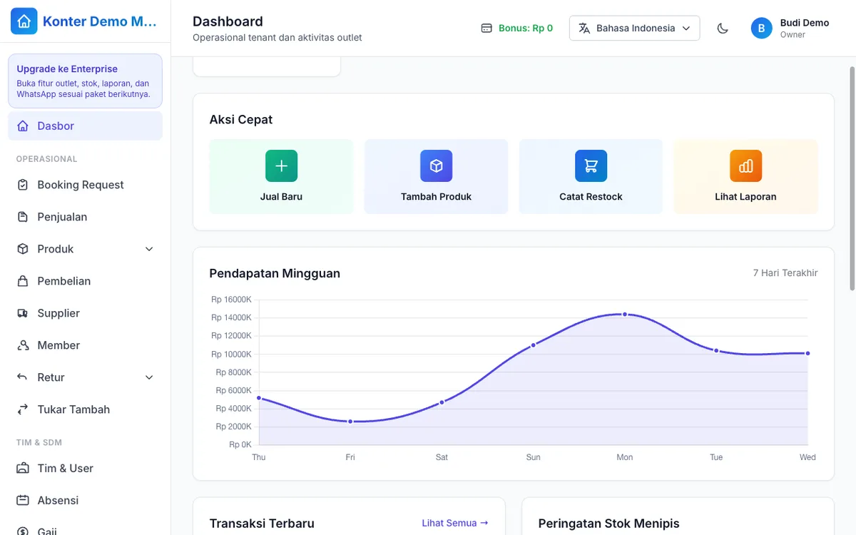
Task: Open the Bahasa Indonesia language dropdown
Action: point(634,29)
